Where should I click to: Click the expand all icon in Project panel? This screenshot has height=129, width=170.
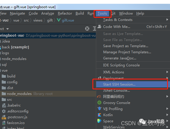coord(94,29)
